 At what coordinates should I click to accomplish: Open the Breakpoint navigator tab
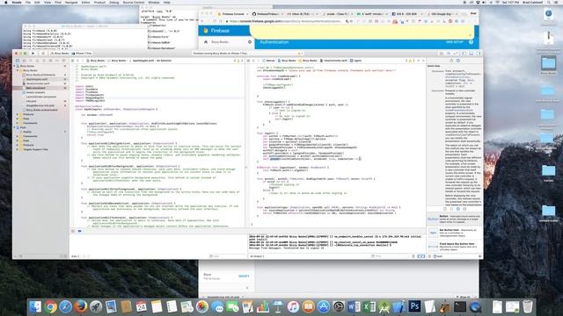coord(57,61)
